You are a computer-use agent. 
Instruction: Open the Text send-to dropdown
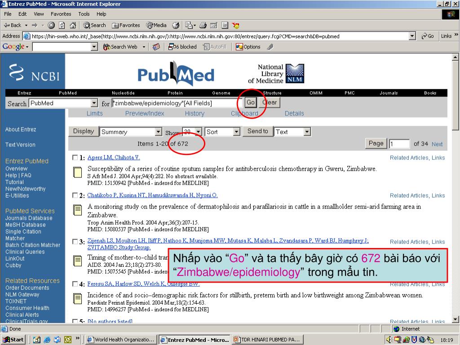pos(307,132)
